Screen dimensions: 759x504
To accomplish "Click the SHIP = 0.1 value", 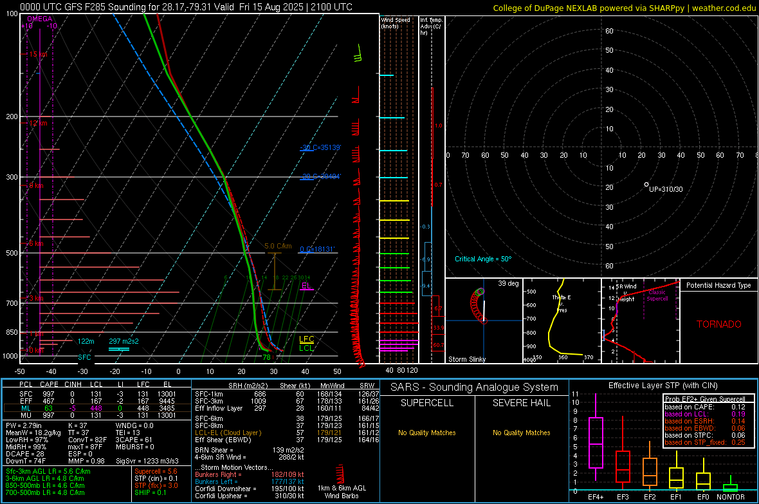I will (150, 492).
